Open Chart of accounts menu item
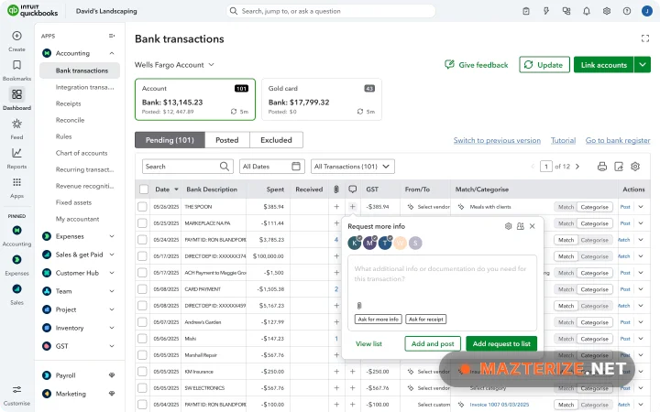Screen dimensions: 660x412 point(82,153)
